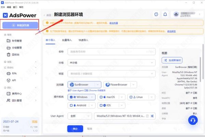
Task: Open Linux version dropdown arrow
Action: tap(152, 97)
